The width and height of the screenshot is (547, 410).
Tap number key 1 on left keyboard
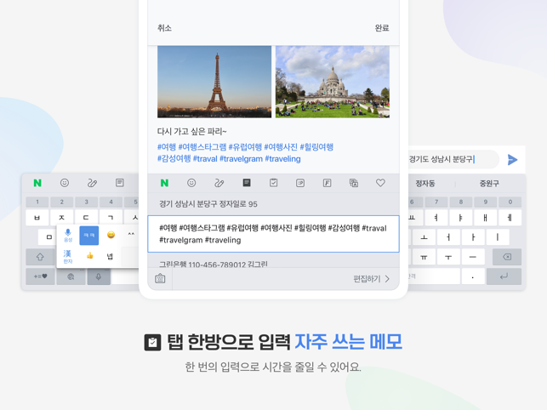click(37, 202)
